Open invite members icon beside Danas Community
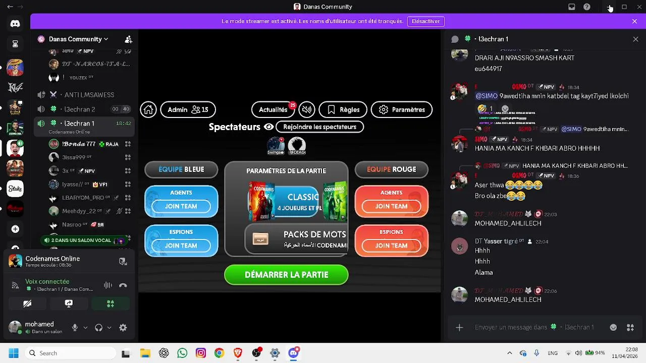This screenshot has width=646, height=363. [129, 39]
